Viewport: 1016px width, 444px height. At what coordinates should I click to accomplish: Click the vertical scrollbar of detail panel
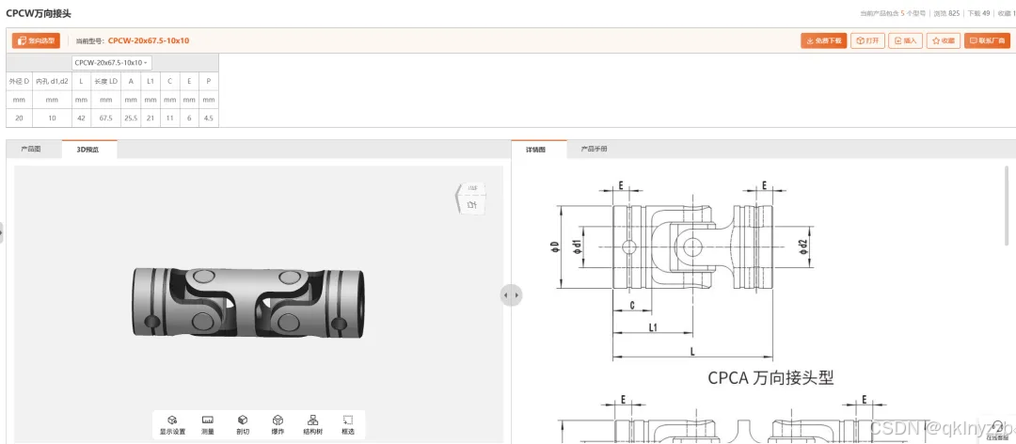click(x=1006, y=207)
